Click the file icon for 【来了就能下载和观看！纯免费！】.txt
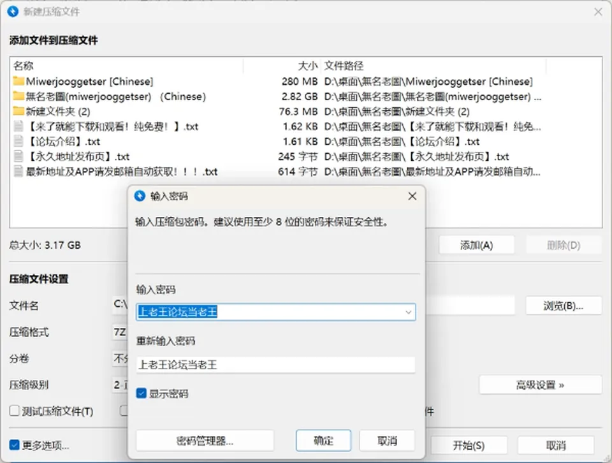Viewport: 612px width, 463px height. tap(18, 126)
